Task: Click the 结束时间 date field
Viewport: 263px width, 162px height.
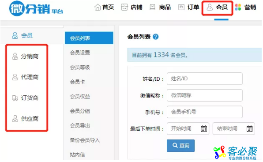Action: click(x=234, y=128)
